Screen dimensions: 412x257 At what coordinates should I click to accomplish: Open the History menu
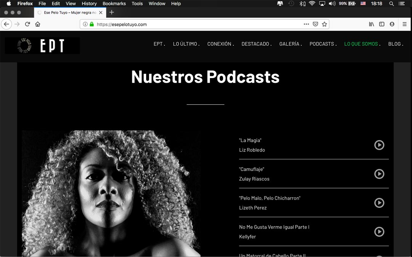tap(89, 3)
